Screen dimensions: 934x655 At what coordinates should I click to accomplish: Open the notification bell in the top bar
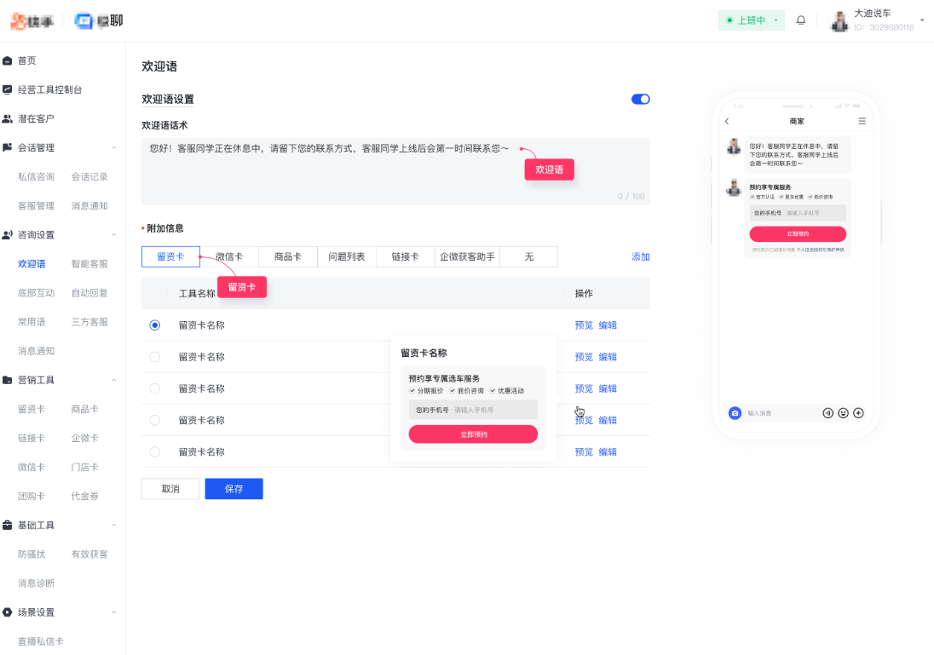pos(801,20)
